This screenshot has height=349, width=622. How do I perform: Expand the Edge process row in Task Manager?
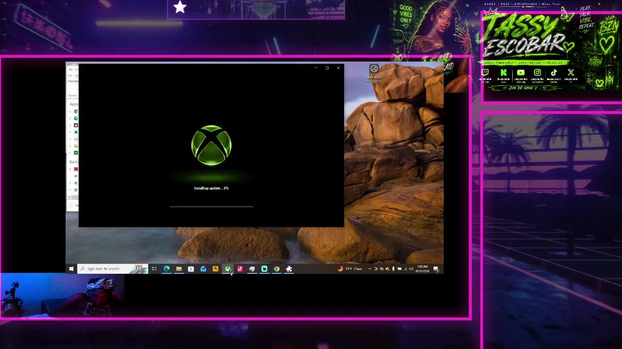70,118
